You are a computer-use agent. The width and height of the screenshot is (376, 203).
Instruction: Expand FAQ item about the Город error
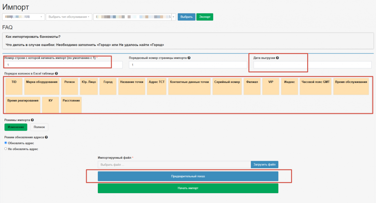pyautogui.click(x=85, y=45)
